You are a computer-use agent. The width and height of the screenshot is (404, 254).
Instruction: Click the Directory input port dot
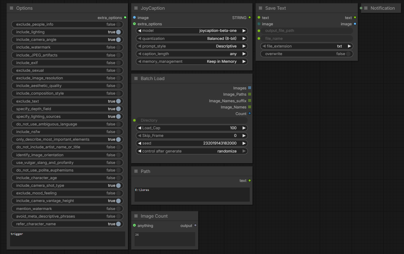tap(135, 120)
